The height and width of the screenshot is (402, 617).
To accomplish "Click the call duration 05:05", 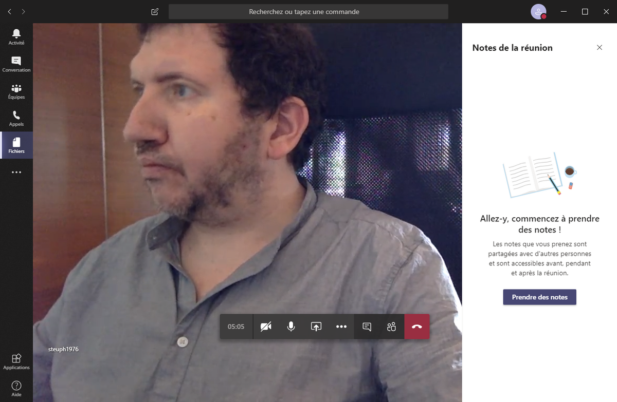I will 236,327.
